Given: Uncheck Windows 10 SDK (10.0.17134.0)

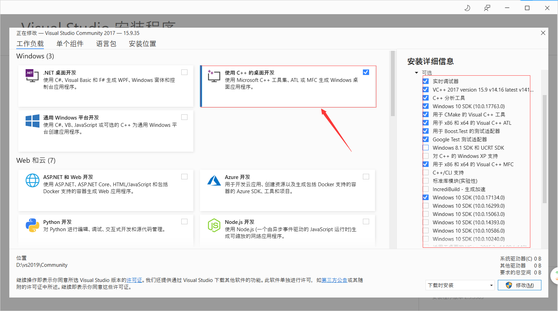Looking at the screenshot, I should pos(426,197).
